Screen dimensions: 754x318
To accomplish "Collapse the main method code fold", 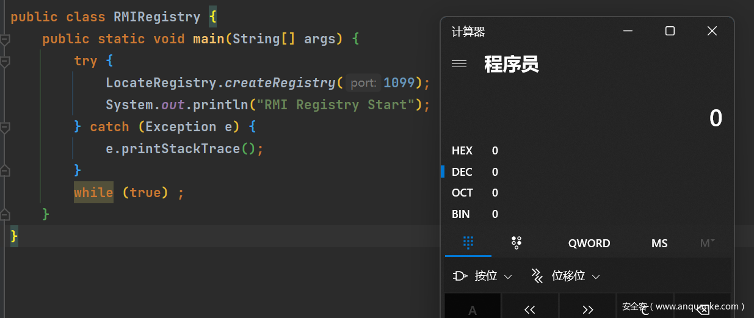I will pyautogui.click(x=5, y=40).
